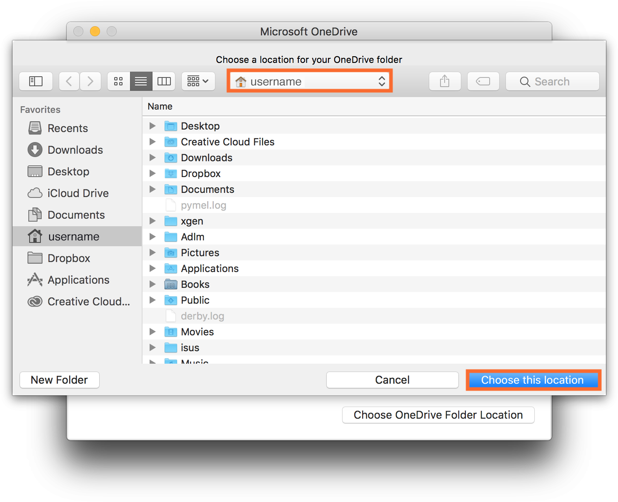Switch to column view
This screenshot has height=502, width=618.
[x=164, y=81]
